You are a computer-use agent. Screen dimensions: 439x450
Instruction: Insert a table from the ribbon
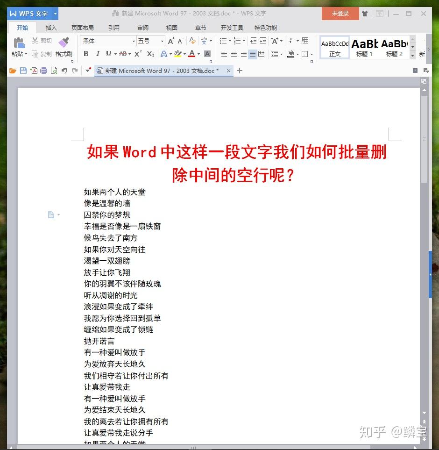pos(304,41)
